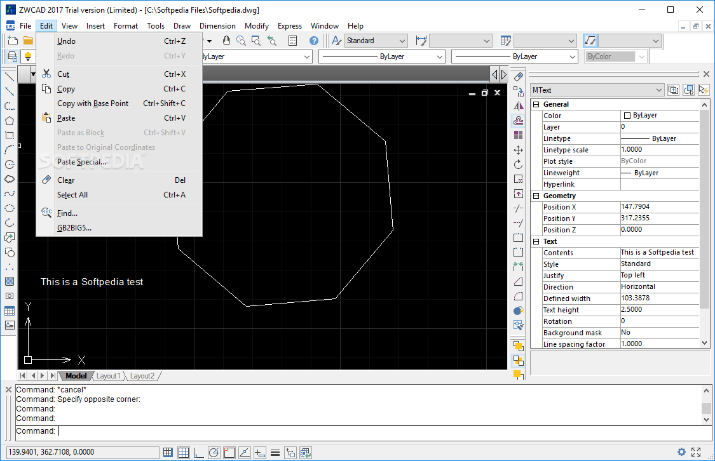Toggle Ortho mode in status bar
Viewport: 715px width, 461px height.
point(198,452)
